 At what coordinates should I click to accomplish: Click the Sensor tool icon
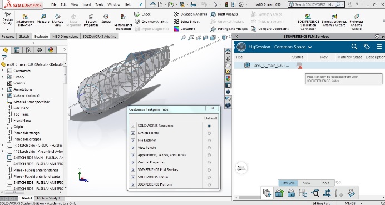(106, 19)
